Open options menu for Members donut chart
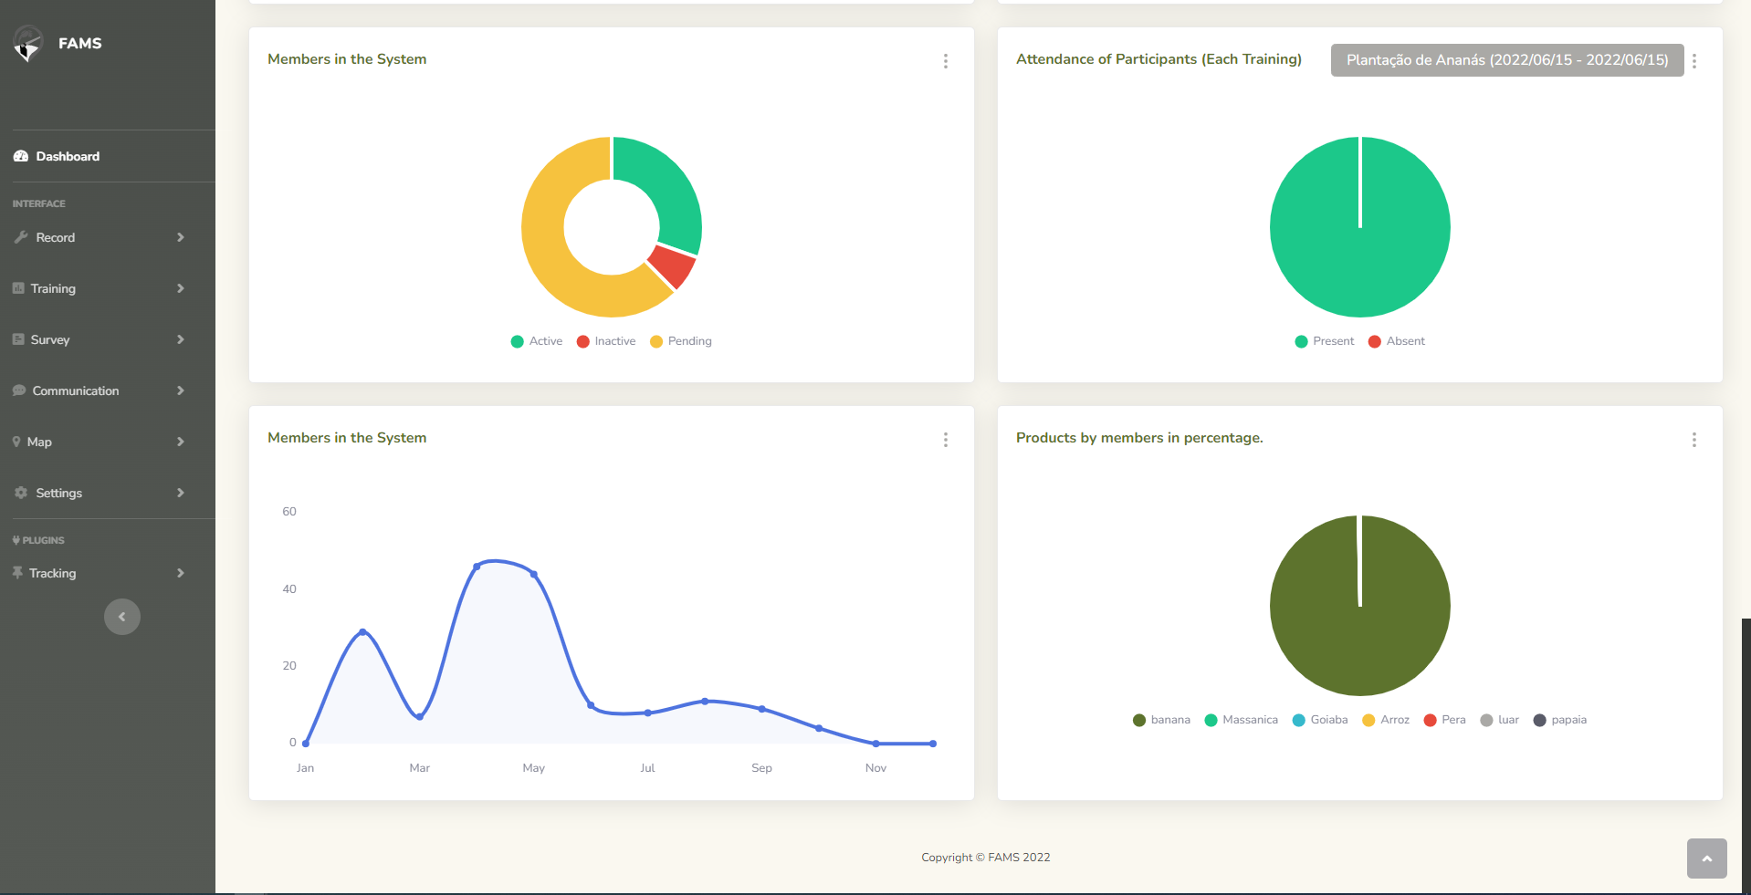The image size is (1751, 895). (x=946, y=61)
